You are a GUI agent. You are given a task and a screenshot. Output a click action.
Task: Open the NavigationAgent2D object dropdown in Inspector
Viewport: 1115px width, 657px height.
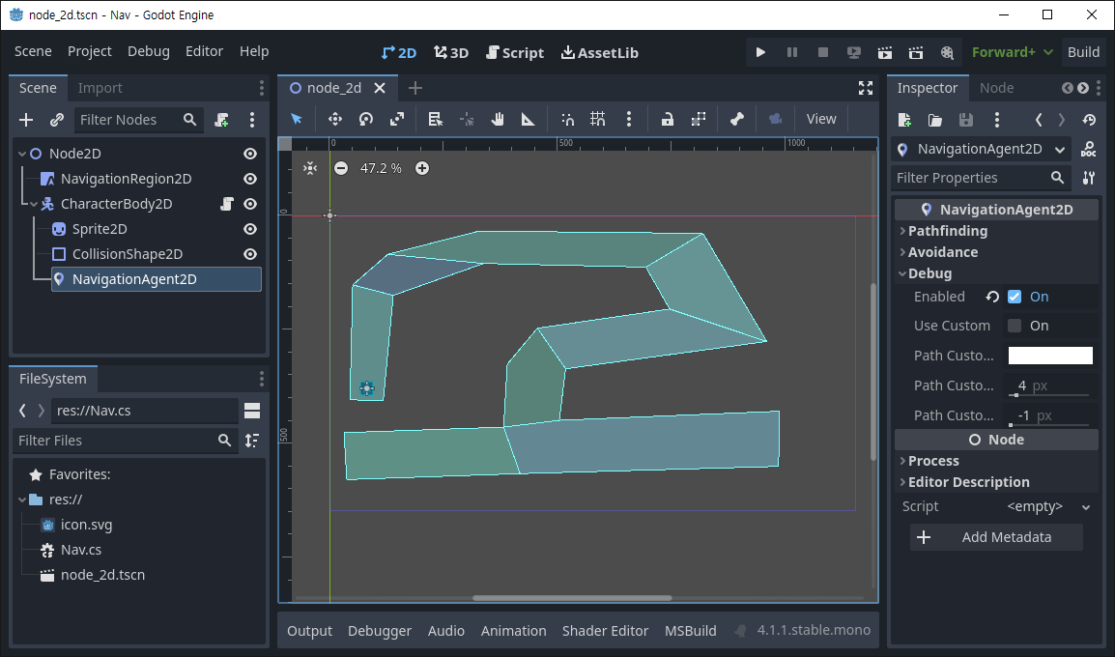point(982,149)
